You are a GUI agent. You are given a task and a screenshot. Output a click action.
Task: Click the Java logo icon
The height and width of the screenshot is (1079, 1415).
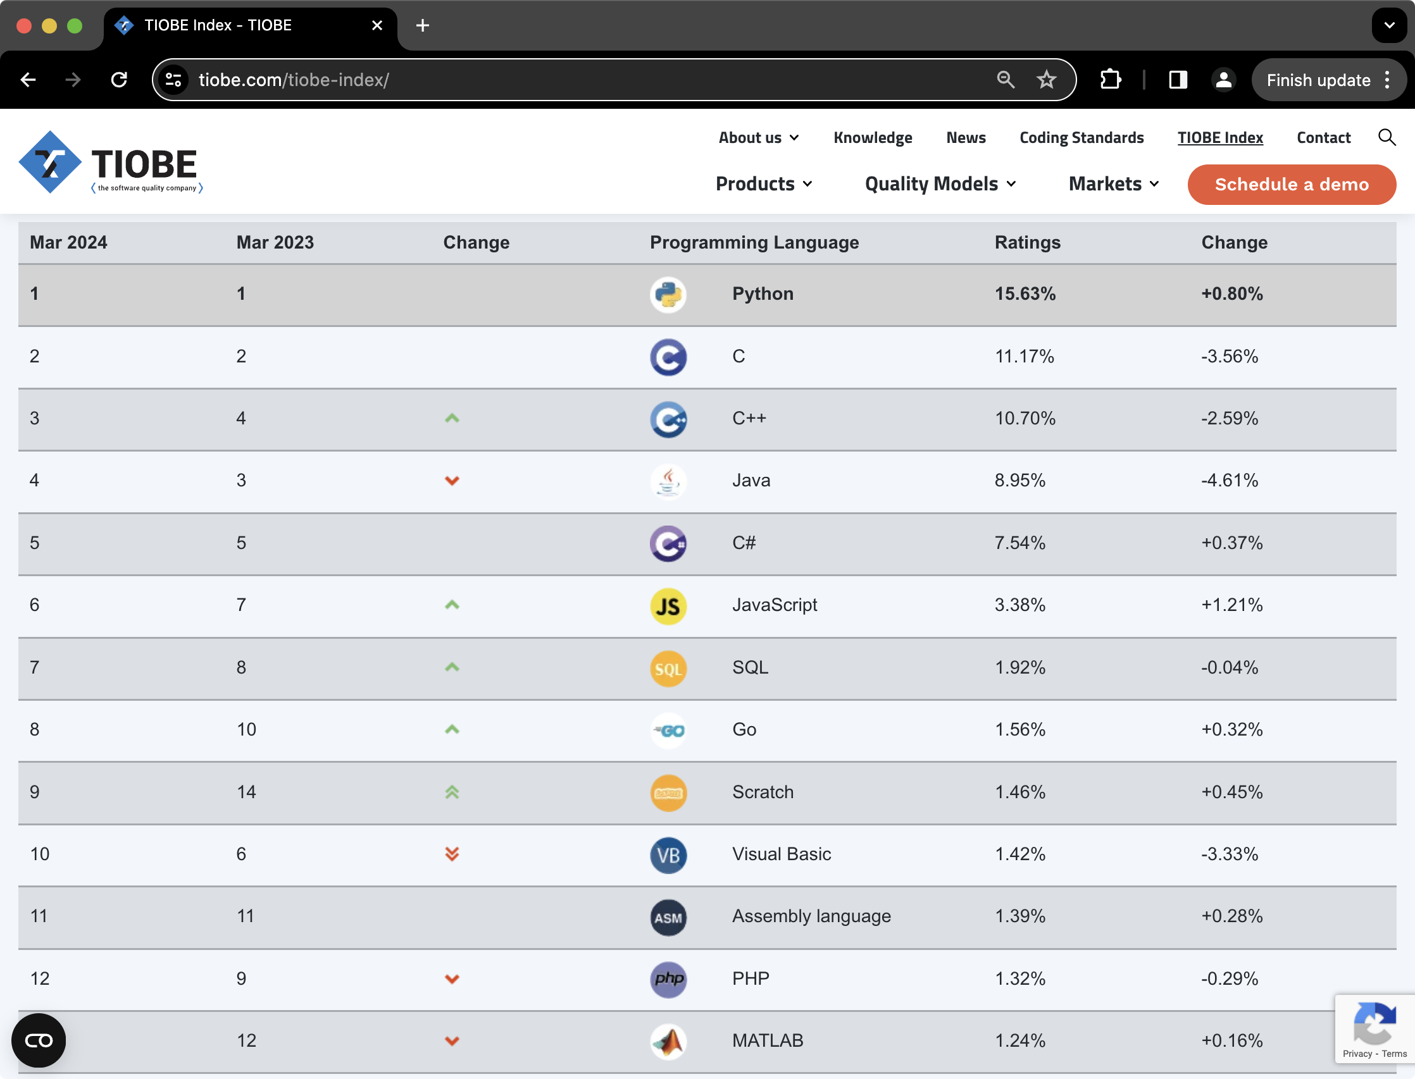click(668, 482)
